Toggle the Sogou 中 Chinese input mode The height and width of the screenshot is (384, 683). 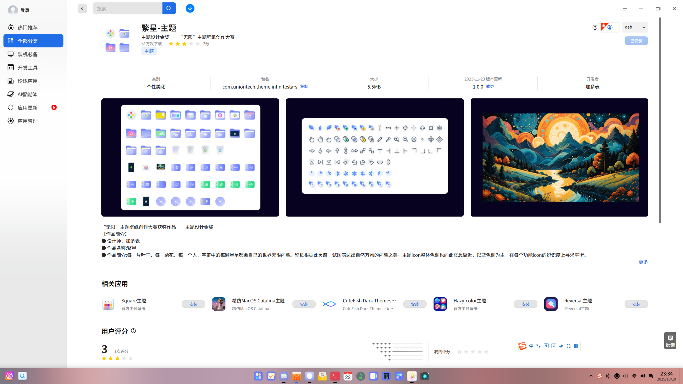[531, 346]
